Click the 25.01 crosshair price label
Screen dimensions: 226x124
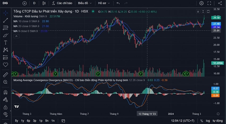click(216, 30)
